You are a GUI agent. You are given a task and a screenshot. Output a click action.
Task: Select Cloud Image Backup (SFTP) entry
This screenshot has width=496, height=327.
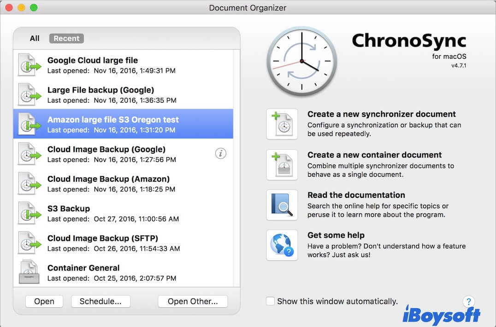123,243
